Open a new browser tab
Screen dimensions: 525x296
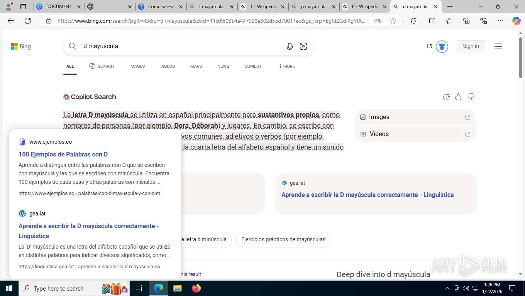[x=450, y=7]
